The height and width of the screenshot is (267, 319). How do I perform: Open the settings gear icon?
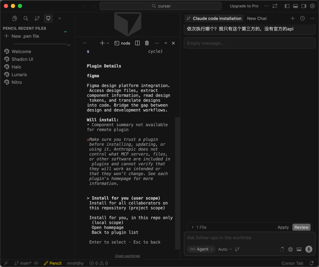312,6
